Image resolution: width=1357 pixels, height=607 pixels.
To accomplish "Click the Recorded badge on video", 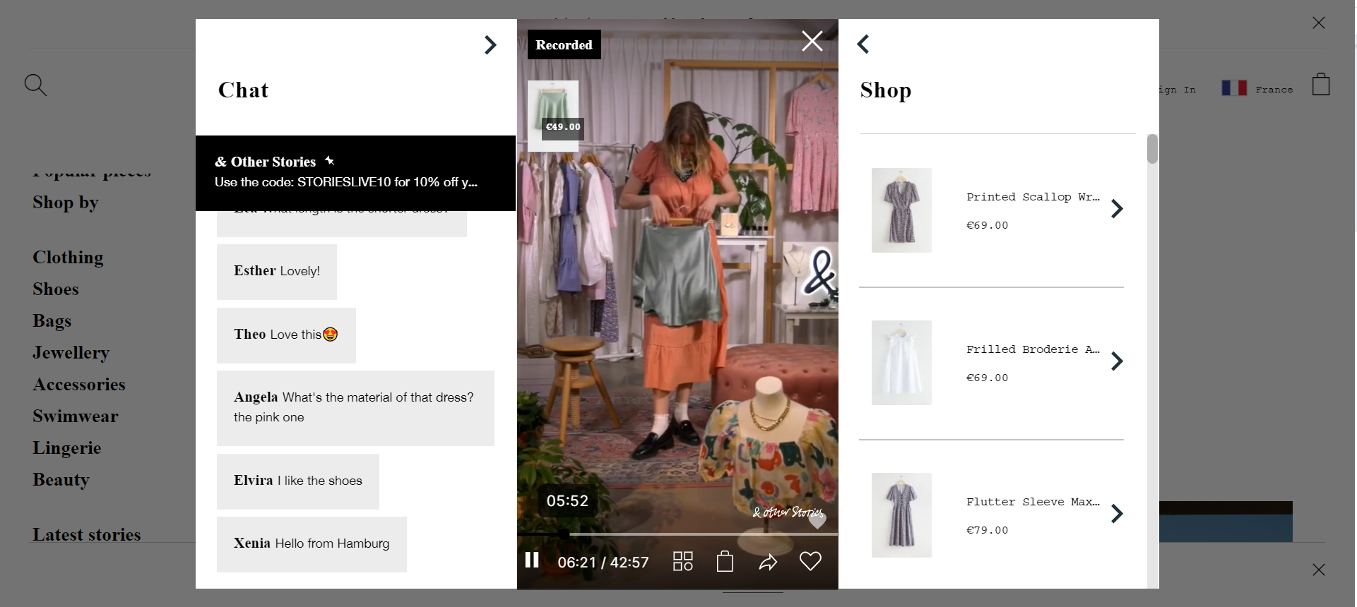I will pyautogui.click(x=564, y=44).
